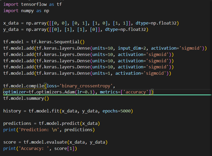Click the 'import numpy as np' line

point(26,11)
